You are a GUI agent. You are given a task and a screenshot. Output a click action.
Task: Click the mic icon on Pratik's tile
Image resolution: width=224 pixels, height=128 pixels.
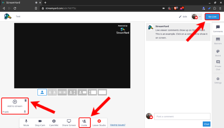[25, 112]
